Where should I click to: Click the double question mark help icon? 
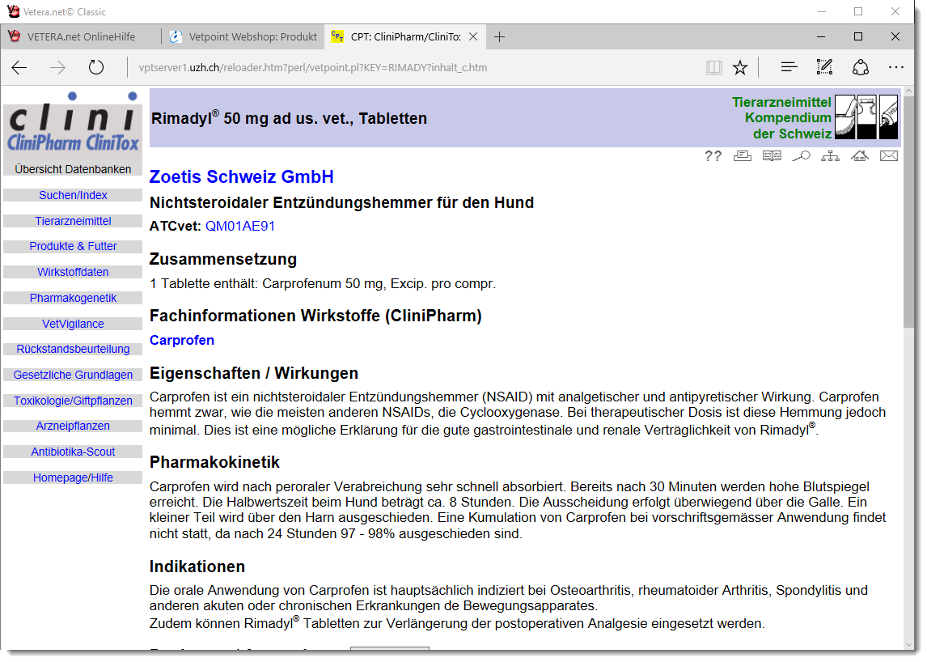tap(713, 156)
